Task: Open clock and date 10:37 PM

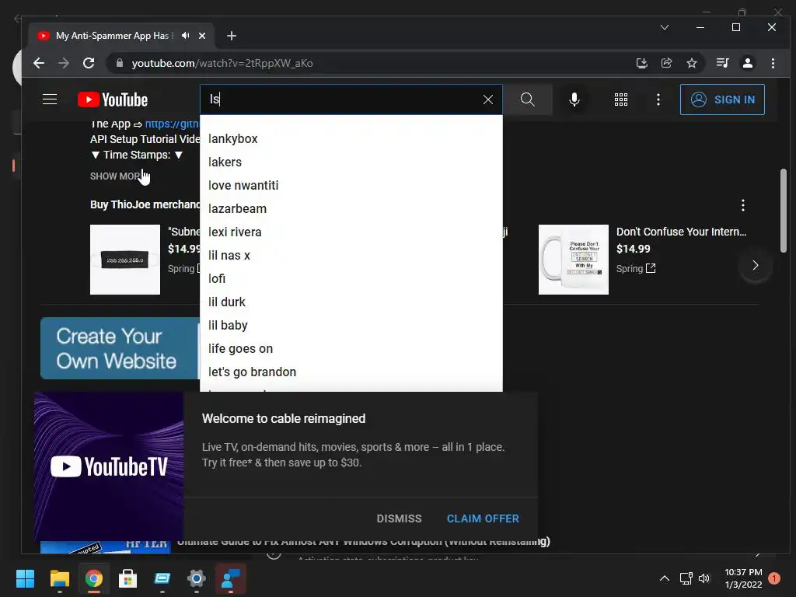Action: pyautogui.click(x=743, y=578)
